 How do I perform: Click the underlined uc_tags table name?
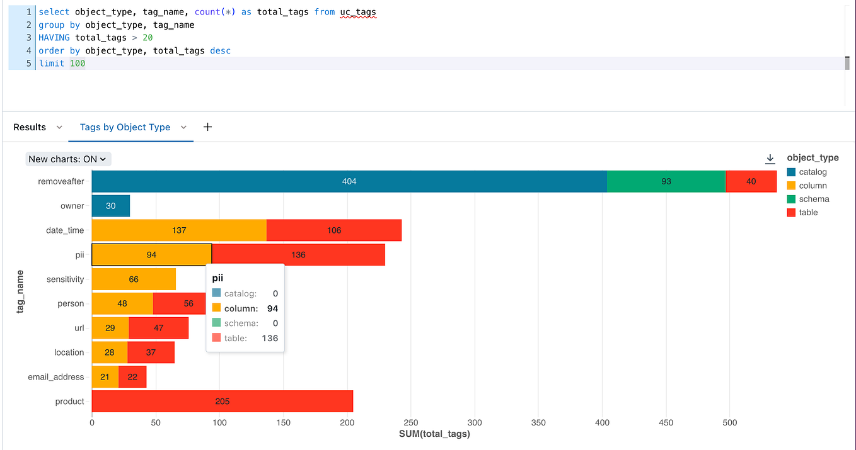[357, 11]
